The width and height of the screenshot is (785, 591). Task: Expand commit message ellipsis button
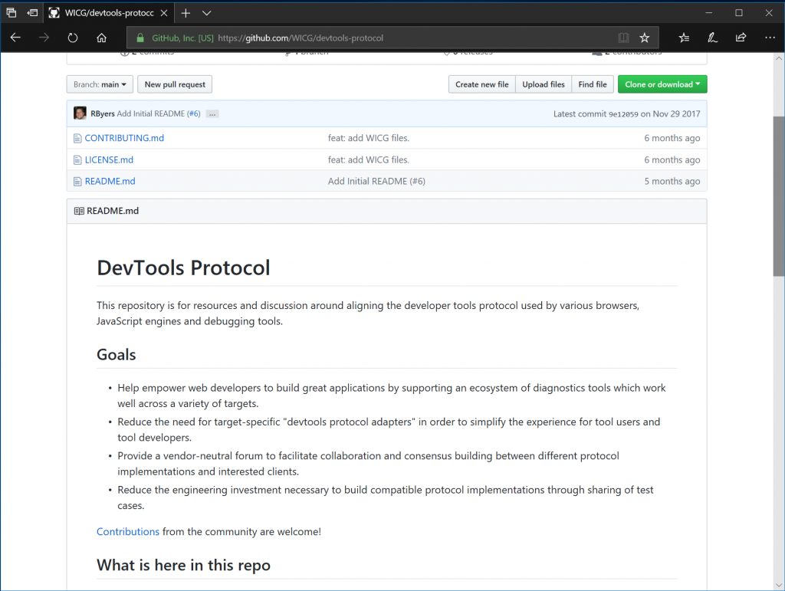click(x=212, y=114)
